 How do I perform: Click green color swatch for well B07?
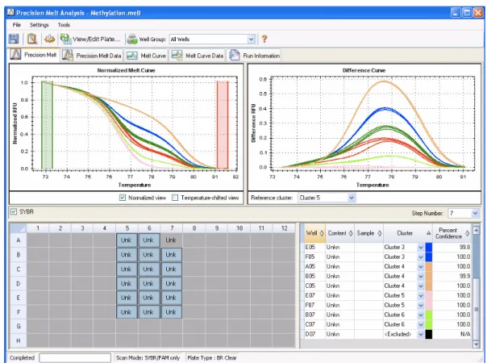[429, 315]
